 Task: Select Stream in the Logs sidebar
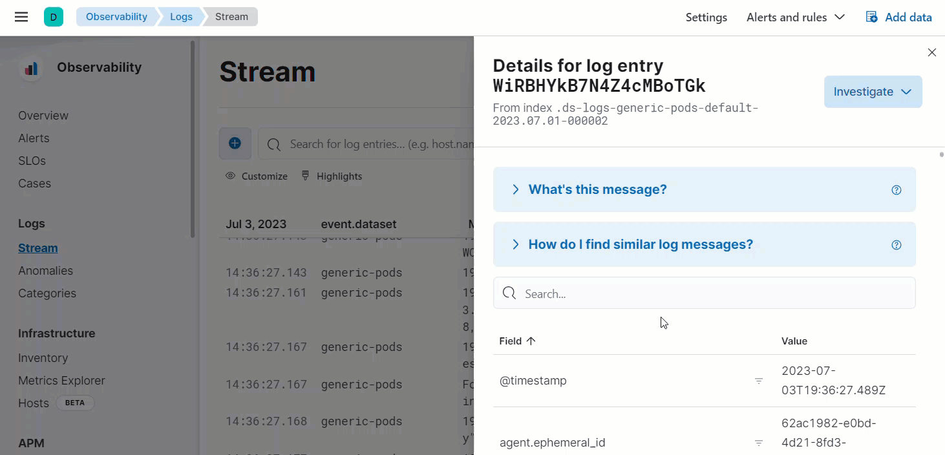[x=37, y=248]
